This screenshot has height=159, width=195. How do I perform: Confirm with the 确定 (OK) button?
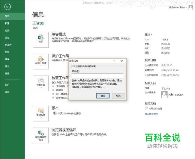click(103, 96)
